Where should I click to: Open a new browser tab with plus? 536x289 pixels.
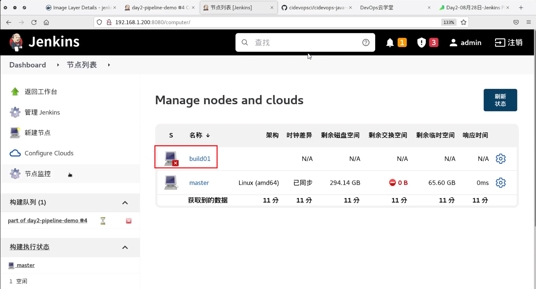click(x=521, y=7)
